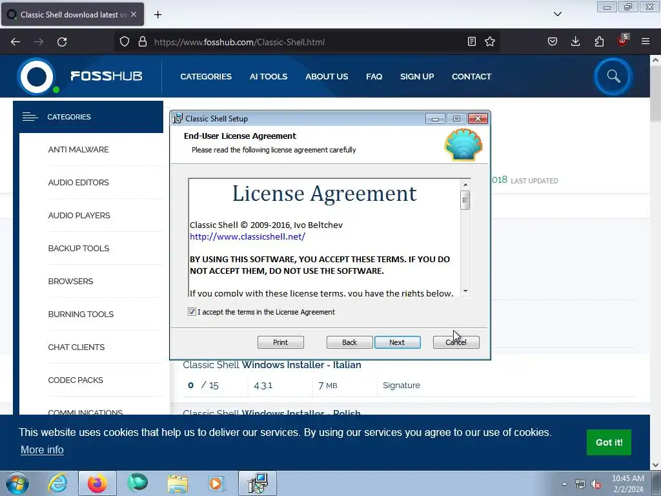The image size is (661, 496).
Task: Open More info cookie link
Action: (x=42, y=449)
